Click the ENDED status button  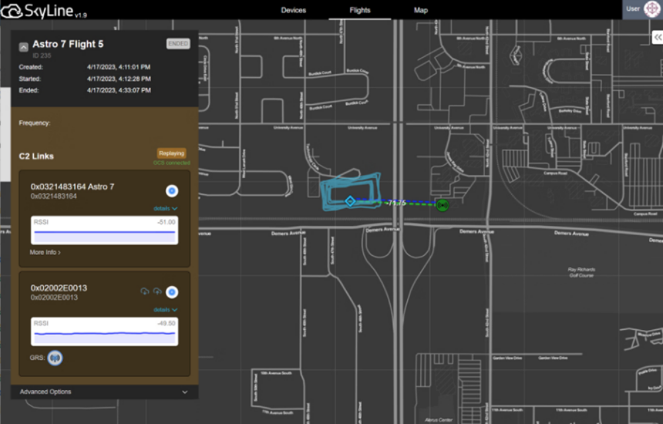(178, 44)
